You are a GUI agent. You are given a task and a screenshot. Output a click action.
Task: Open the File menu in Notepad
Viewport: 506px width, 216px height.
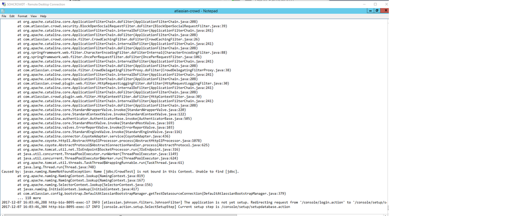click(4, 16)
